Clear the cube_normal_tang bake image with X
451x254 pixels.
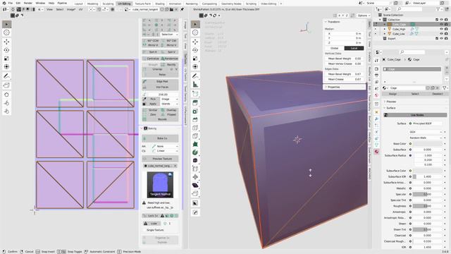click(x=175, y=166)
